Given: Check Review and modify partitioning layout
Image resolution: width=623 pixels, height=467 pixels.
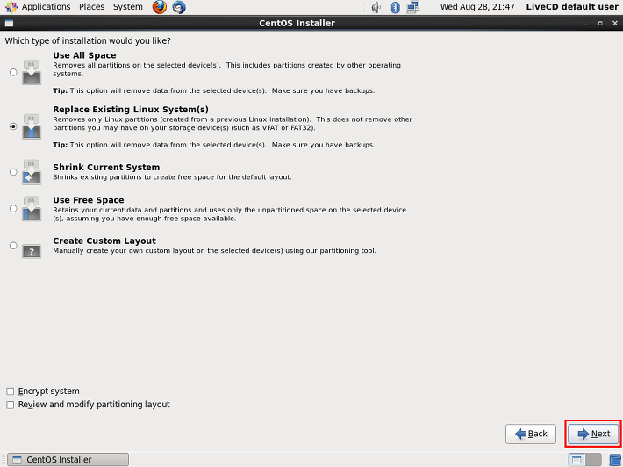Looking at the screenshot, I should click(x=11, y=405).
